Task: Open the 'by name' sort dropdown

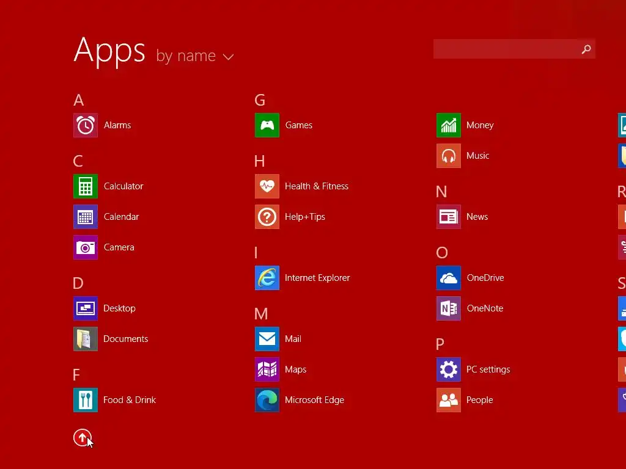Action: pos(194,56)
